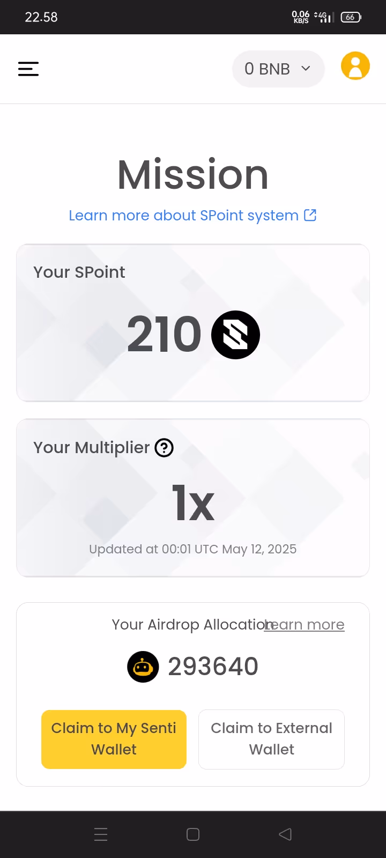The image size is (386, 858).
Task: Open the hamburger menu
Action: point(28,69)
